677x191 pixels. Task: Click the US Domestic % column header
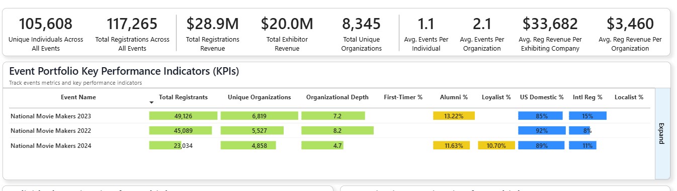(542, 97)
